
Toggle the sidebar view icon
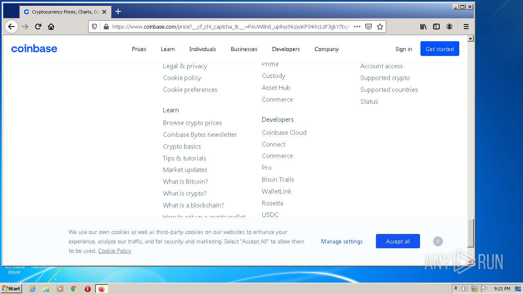tap(436, 27)
